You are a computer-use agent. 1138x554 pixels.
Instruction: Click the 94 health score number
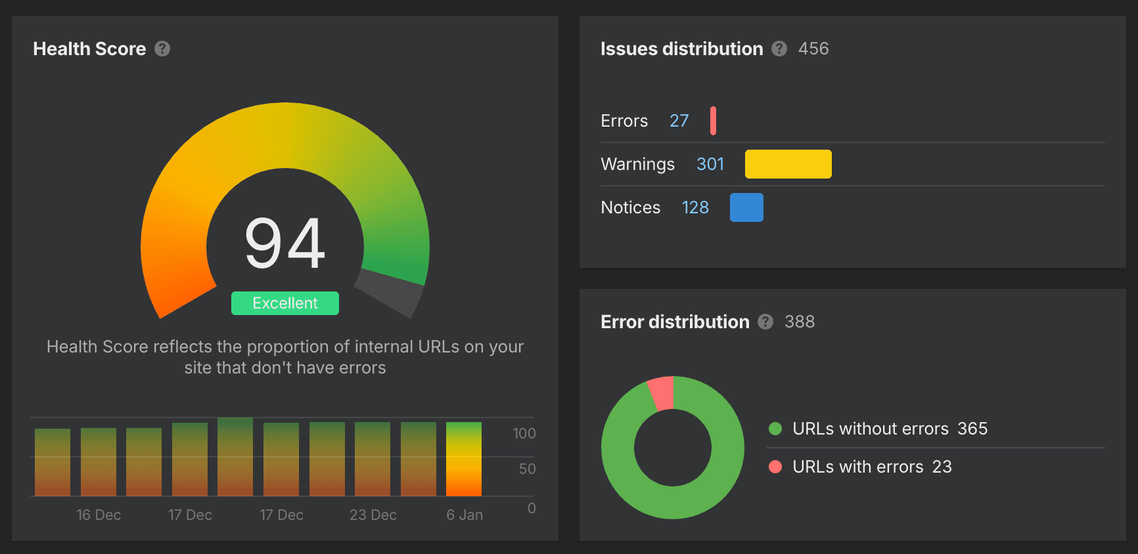pyautogui.click(x=285, y=244)
